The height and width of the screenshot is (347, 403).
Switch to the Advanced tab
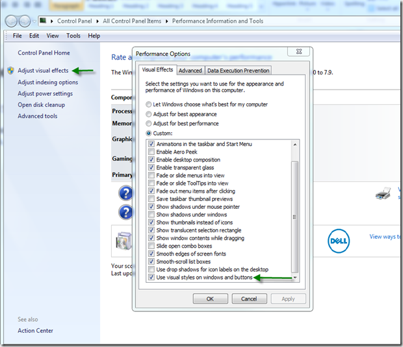pos(190,71)
